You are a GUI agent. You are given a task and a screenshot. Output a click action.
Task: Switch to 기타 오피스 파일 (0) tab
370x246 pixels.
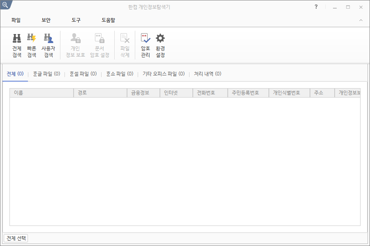pos(164,74)
